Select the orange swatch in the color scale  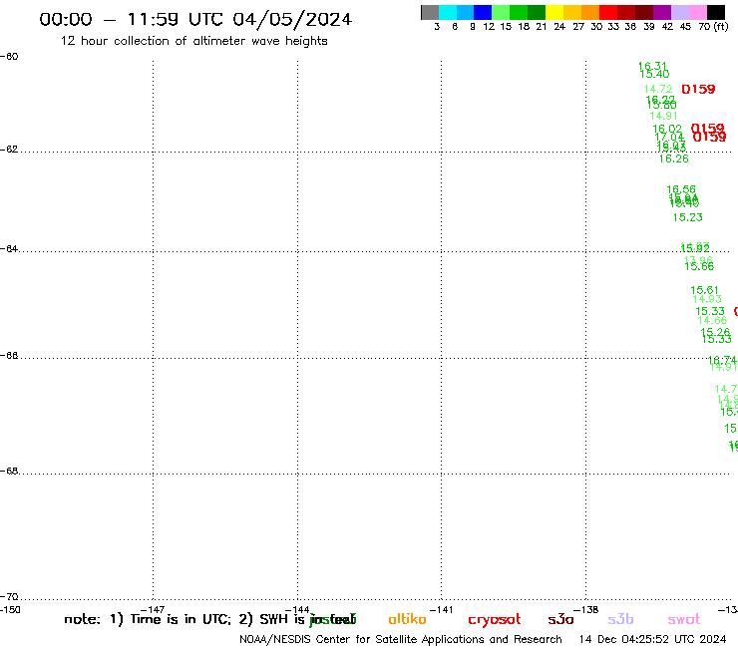[590, 12]
